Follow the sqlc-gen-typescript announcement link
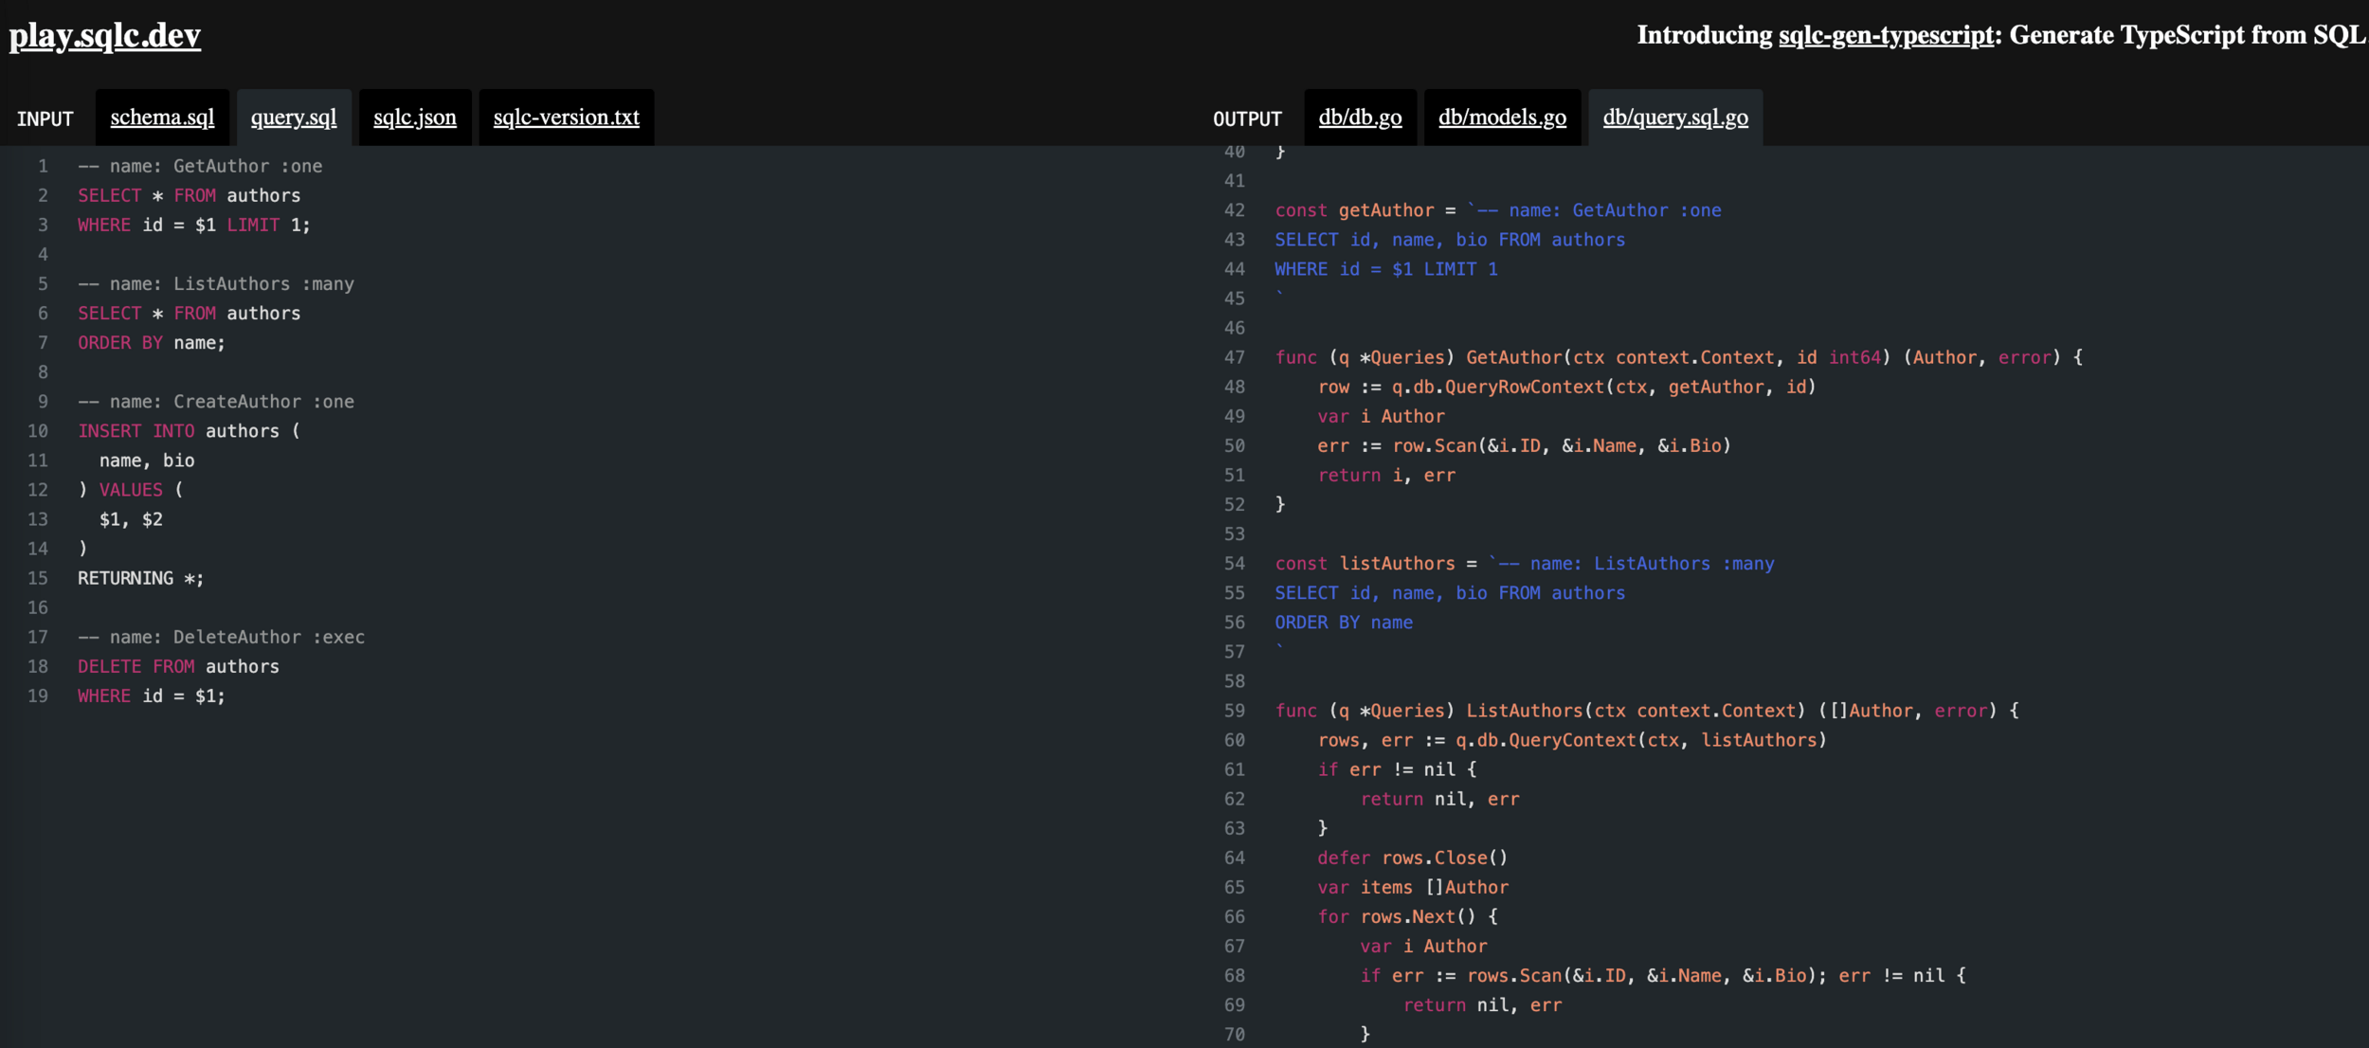This screenshot has height=1048, width=2369. click(x=1886, y=36)
